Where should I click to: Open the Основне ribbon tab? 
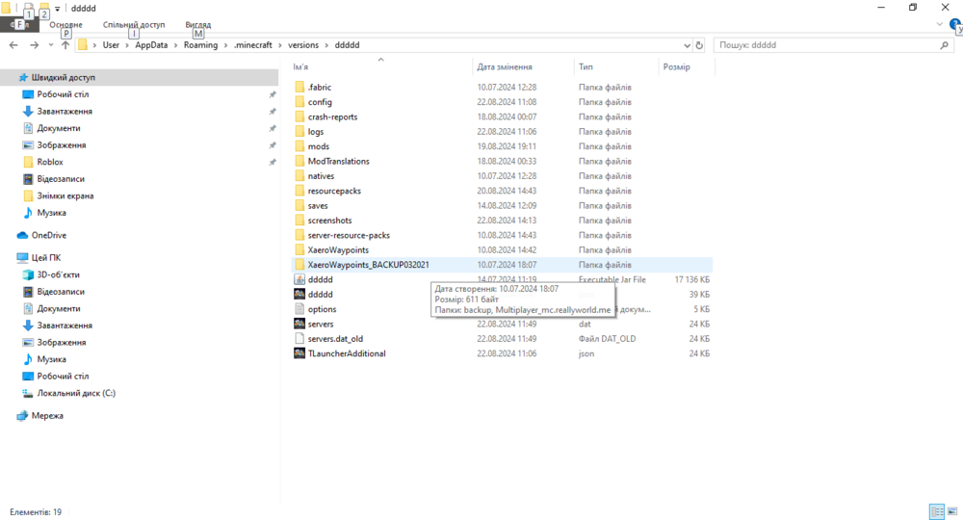coord(65,25)
